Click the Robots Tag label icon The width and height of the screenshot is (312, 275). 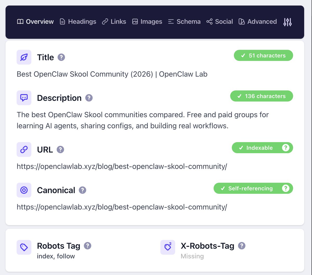(x=24, y=247)
